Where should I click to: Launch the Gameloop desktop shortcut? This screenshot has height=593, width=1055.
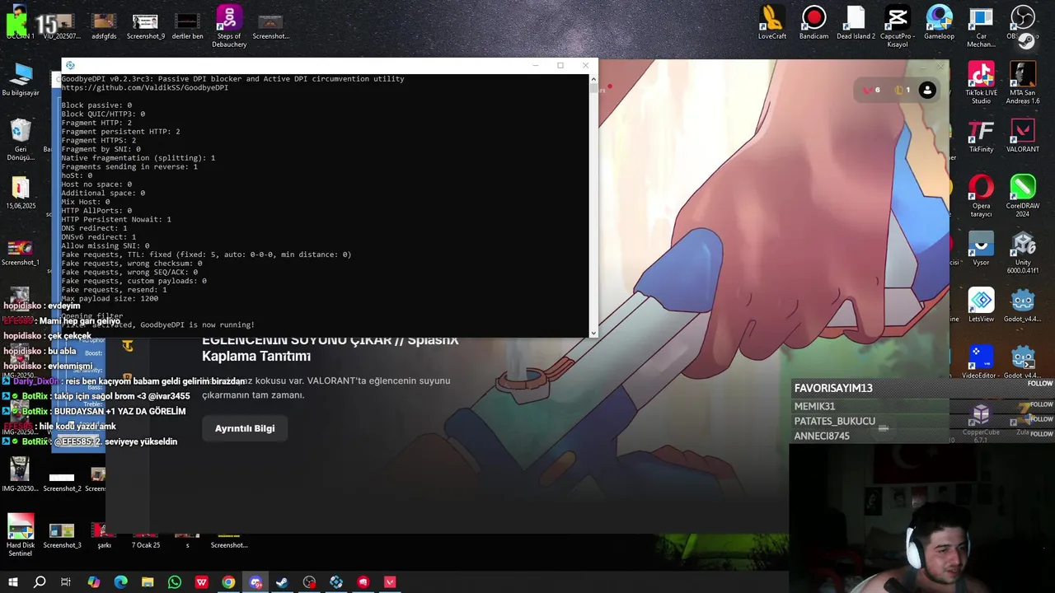(939, 22)
